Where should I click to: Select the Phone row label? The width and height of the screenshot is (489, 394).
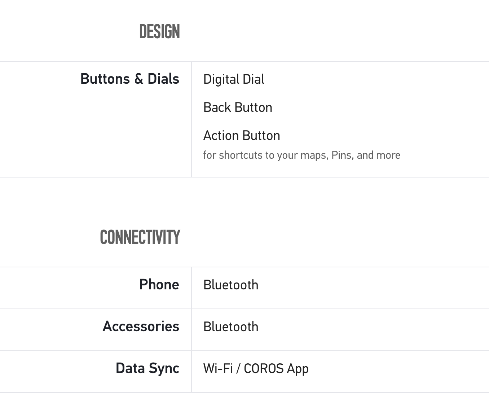click(x=159, y=285)
